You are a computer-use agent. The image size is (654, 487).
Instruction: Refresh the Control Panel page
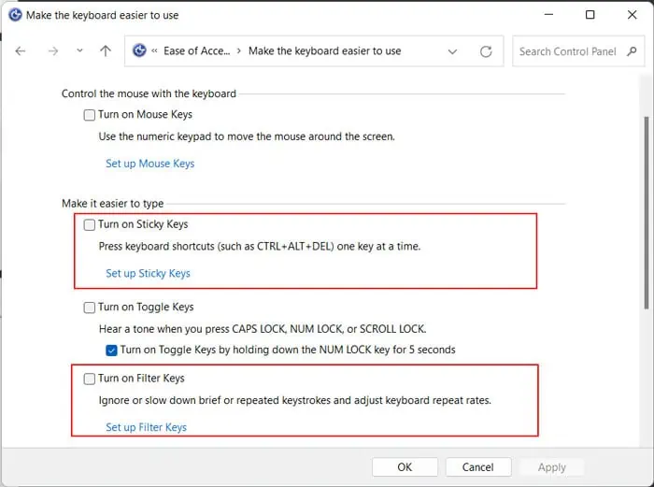pyautogui.click(x=486, y=51)
